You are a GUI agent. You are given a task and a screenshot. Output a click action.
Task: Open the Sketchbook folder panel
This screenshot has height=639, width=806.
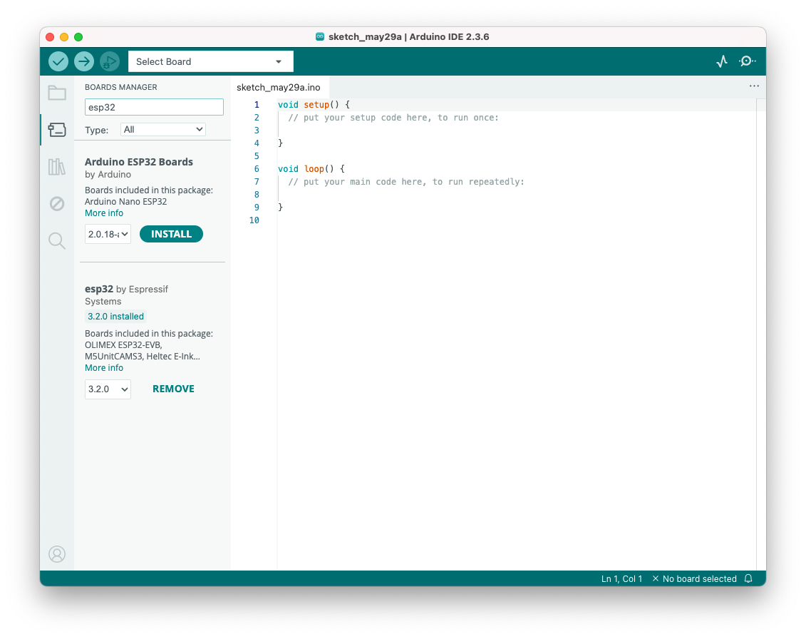point(57,93)
